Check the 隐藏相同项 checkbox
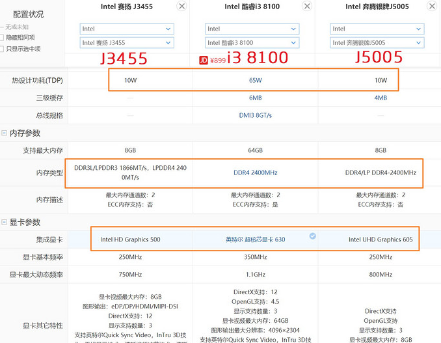Screen dimensions: 441x343 [2, 38]
